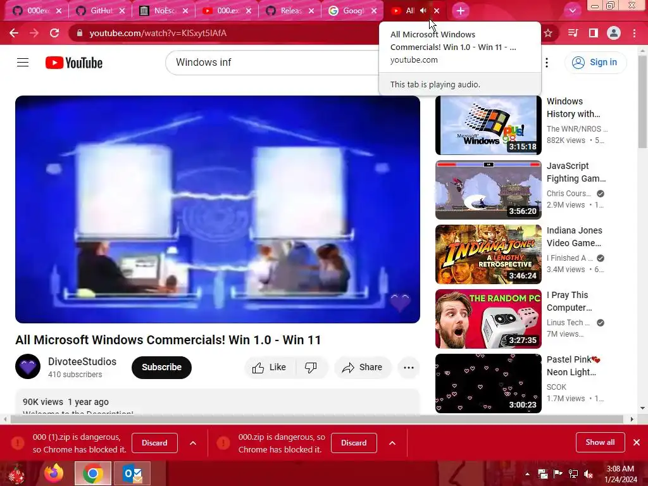Go to YouTube home via the logo
The height and width of the screenshot is (486, 648).
74,63
